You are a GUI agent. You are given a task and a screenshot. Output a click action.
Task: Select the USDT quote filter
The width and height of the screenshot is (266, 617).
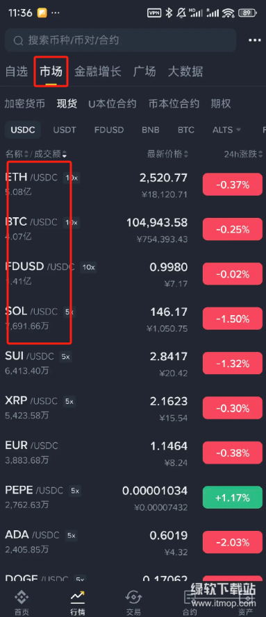point(65,130)
